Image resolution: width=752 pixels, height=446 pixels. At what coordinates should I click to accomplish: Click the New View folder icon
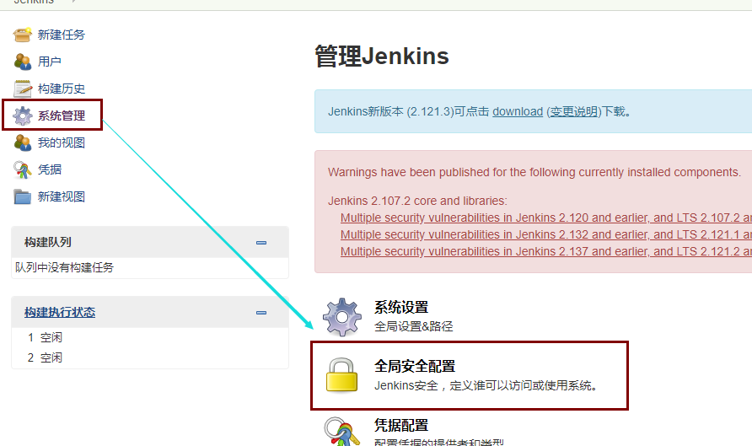[x=23, y=196]
